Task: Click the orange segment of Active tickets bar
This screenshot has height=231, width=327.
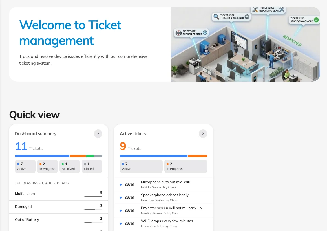Action: [x=198, y=156]
